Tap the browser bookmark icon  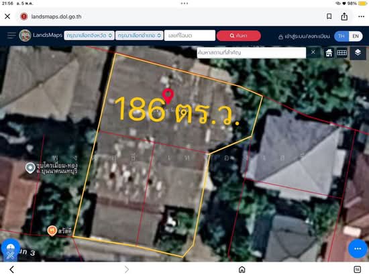pyautogui.click(x=329, y=17)
